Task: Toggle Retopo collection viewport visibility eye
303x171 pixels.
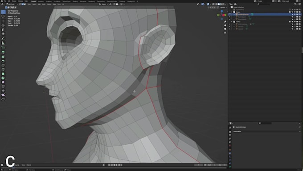Action: (x=295, y=12)
